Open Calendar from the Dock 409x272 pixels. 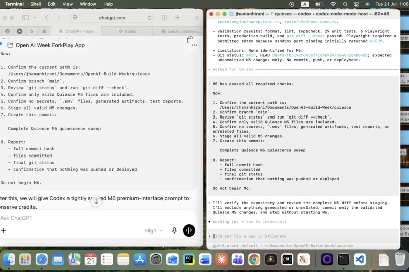click(90, 259)
